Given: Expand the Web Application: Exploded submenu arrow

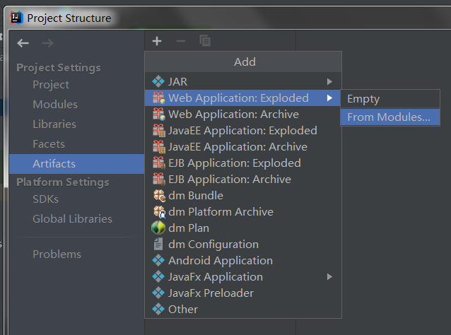Looking at the screenshot, I should coord(329,98).
